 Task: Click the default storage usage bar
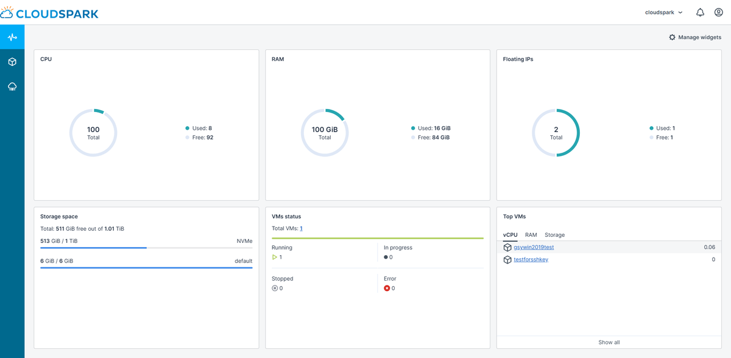[x=146, y=267]
